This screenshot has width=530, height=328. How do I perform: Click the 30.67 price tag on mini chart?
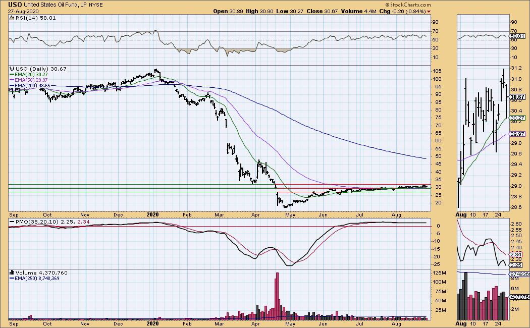tap(517, 97)
